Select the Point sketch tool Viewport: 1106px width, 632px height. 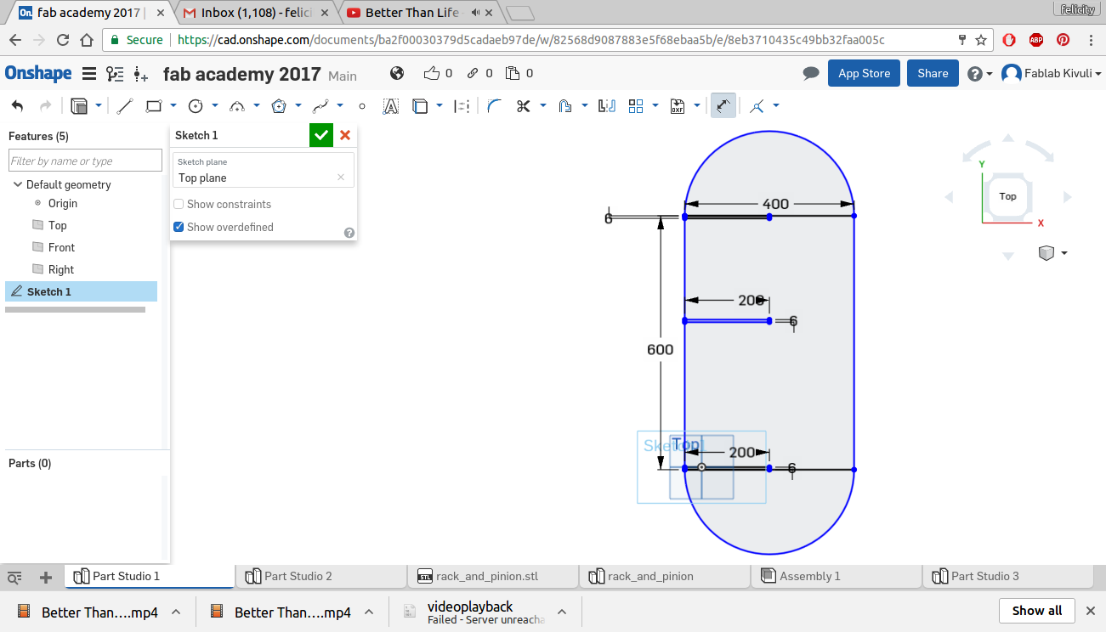pos(362,106)
